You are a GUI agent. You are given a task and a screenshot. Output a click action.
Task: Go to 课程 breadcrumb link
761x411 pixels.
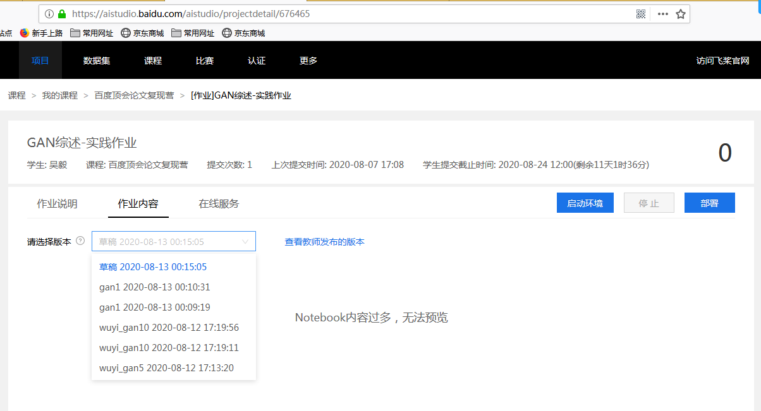[x=17, y=95]
